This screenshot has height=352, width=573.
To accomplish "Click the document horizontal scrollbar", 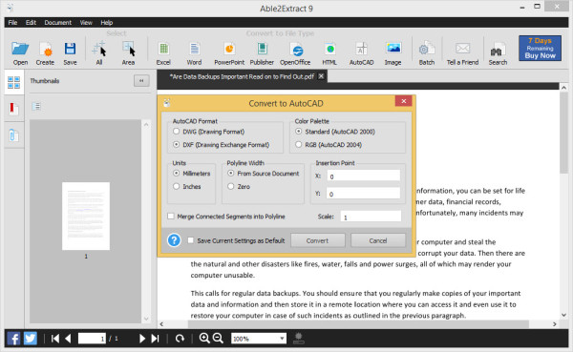I will click(358, 324).
